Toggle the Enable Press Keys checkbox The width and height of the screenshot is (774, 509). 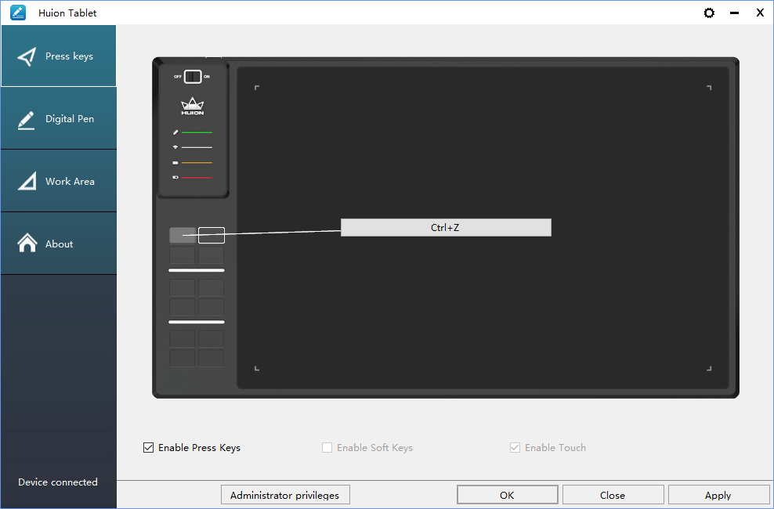coord(148,447)
